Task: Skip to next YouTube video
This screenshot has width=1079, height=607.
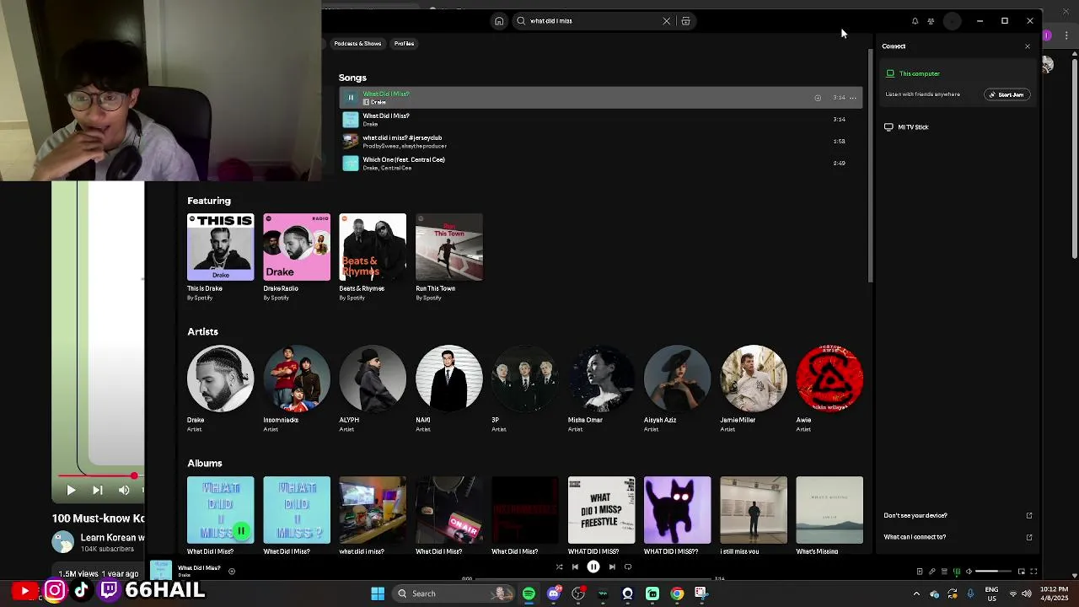Action: click(x=98, y=490)
